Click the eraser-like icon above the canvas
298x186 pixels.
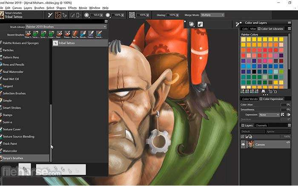coord(200,24)
